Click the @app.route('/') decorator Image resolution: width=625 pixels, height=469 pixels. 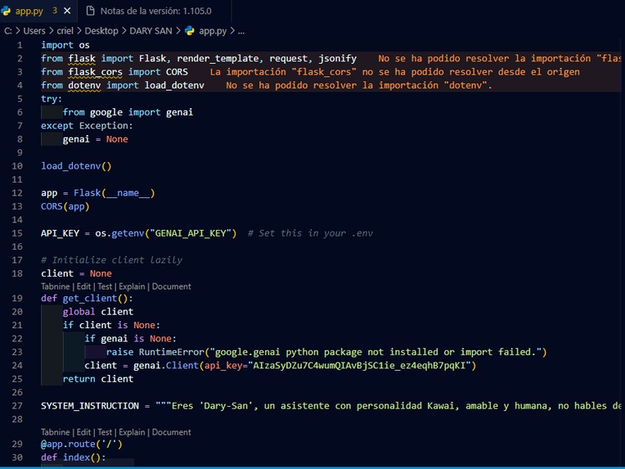tap(82, 444)
